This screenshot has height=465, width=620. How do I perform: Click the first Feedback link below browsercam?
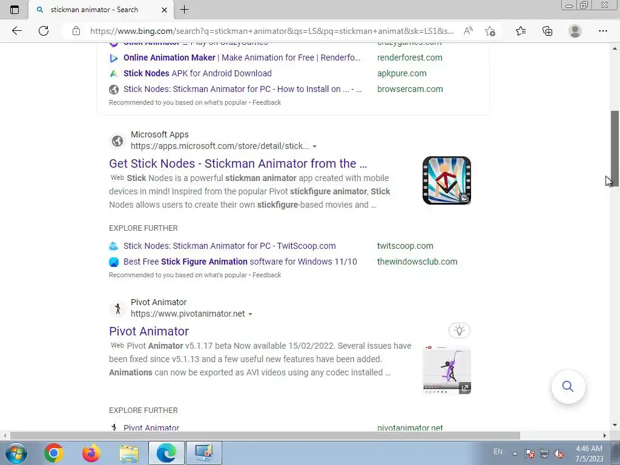click(267, 102)
